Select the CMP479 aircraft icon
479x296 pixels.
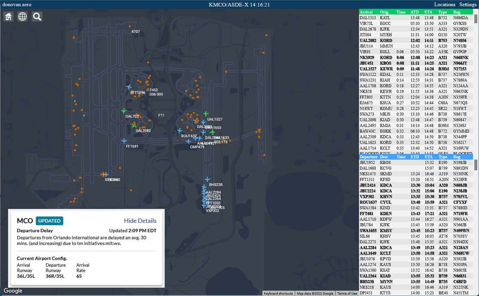coord(188,141)
